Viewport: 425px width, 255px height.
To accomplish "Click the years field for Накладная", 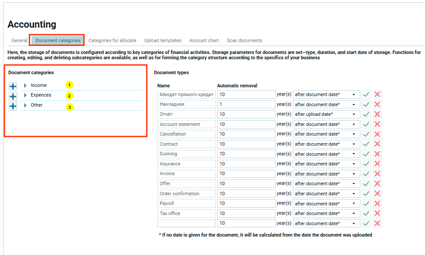I will click(246, 104).
